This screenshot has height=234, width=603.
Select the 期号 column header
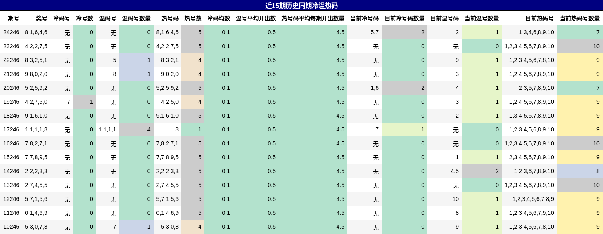pyautogui.click(x=13, y=18)
